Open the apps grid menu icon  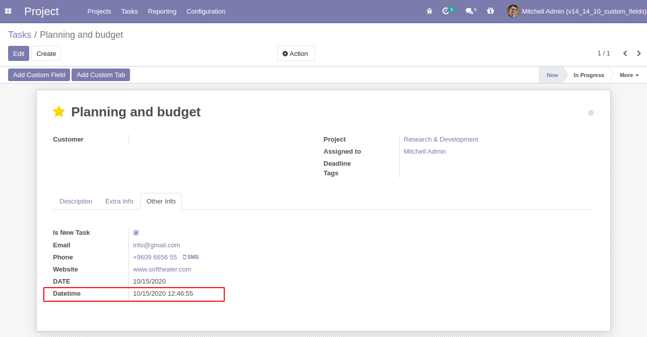point(8,11)
